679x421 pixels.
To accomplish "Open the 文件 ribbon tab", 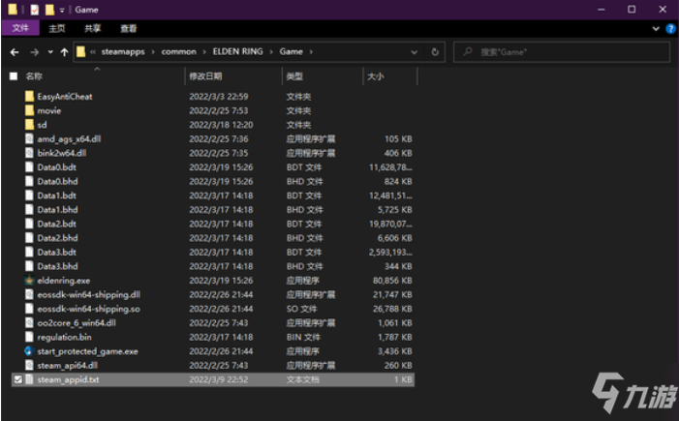I will click(x=20, y=29).
